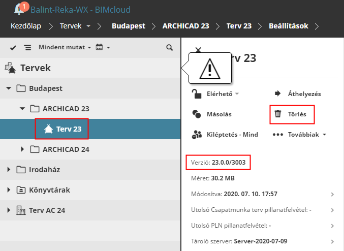This screenshot has width=344, height=251.
Task: Open the notification bell with badge
Action: pos(20,9)
